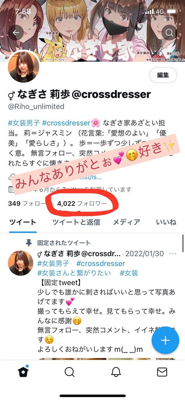Open the 349 フォロー following list
The image size is (185, 401).
click(27, 204)
